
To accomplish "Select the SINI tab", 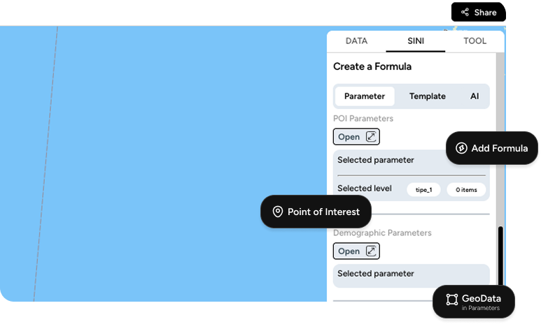I will click(416, 41).
